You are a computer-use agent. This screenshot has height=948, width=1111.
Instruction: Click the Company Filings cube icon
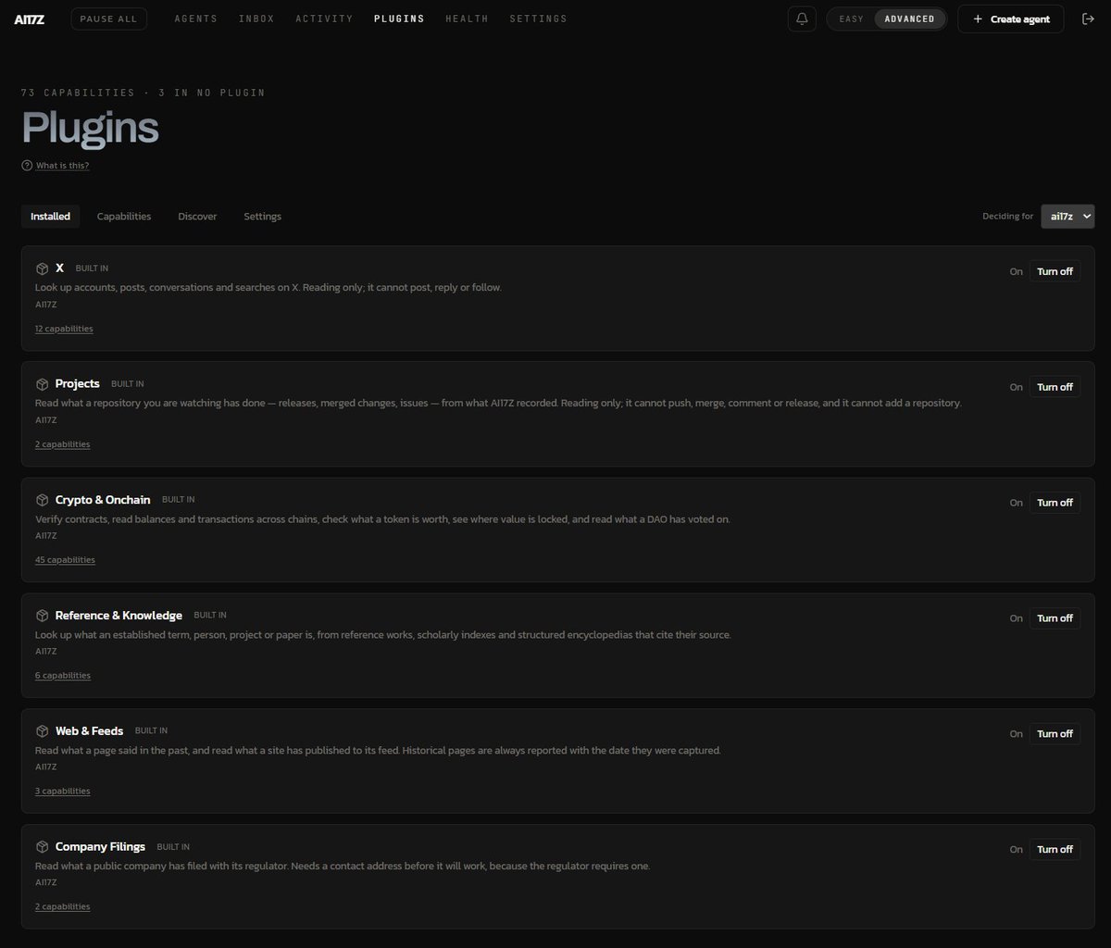pyautogui.click(x=42, y=847)
